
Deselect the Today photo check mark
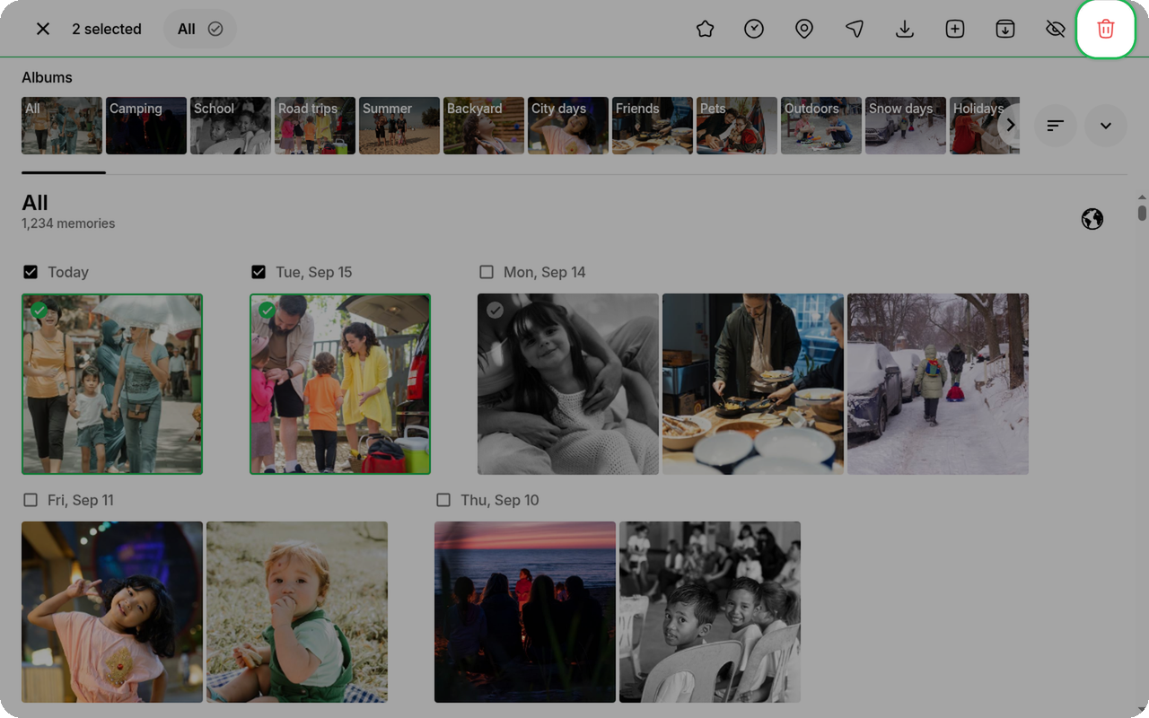point(39,311)
